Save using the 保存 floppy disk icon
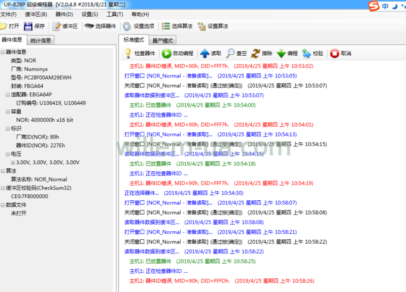Viewport: 406px width, 292px height. pos(28,26)
